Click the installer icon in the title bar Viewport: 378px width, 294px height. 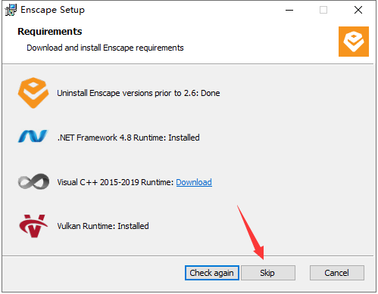(x=11, y=10)
